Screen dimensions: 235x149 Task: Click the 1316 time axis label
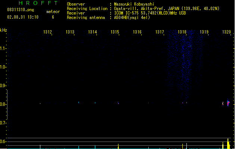[x=137, y=32]
